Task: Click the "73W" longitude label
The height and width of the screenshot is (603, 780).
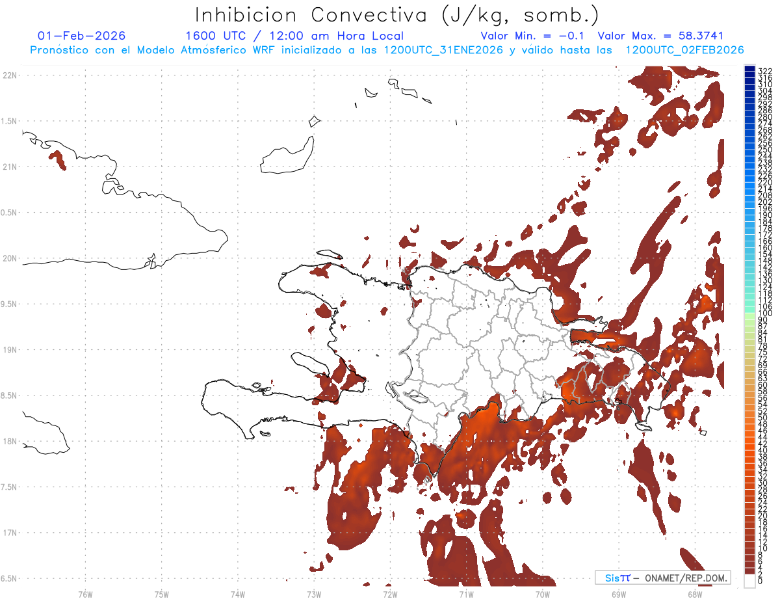Action: 314,594
